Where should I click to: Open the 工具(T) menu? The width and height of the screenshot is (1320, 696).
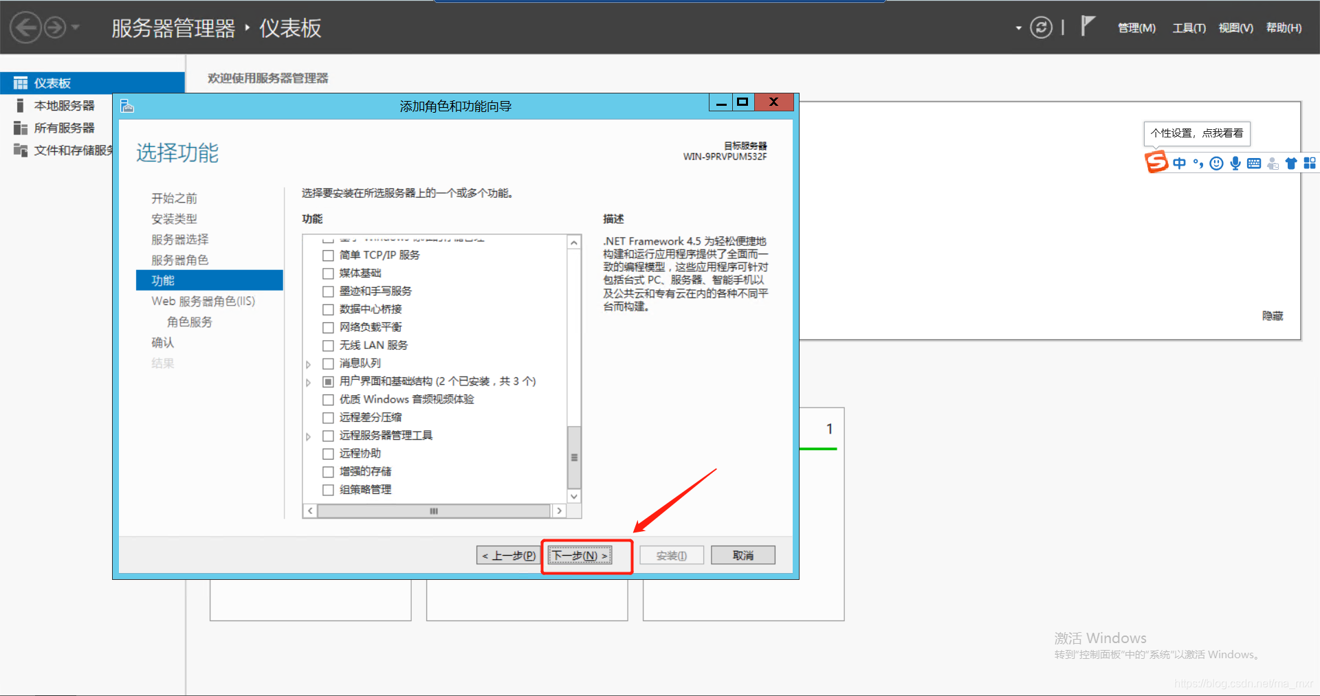point(1189,27)
